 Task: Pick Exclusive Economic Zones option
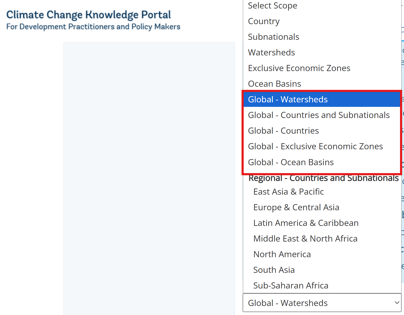tap(299, 68)
